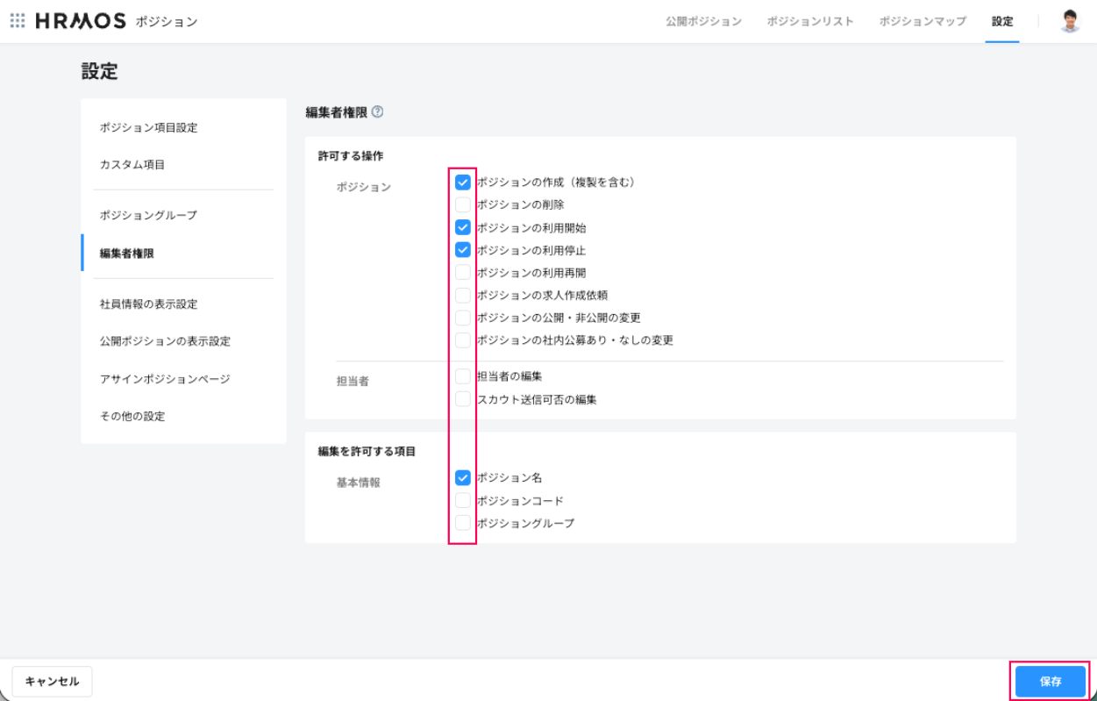Go to the ポジションマップ tab
The width and height of the screenshot is (1097, 701).
[x=922, y=21]
